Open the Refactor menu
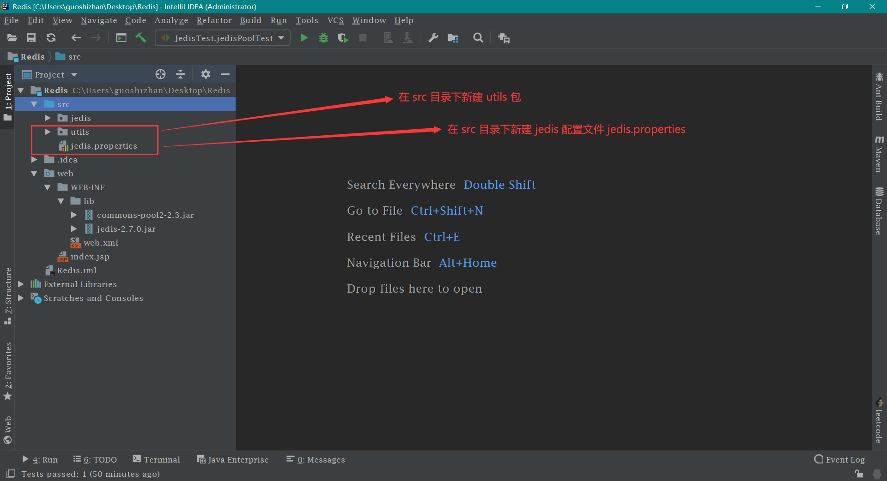The height and width of the screenshot is (481, 887). (x=214, y=20)
